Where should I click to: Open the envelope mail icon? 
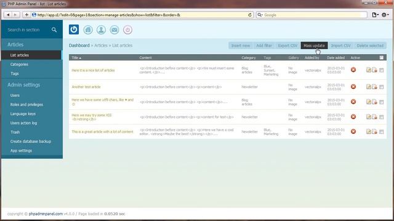pos(115,30)
